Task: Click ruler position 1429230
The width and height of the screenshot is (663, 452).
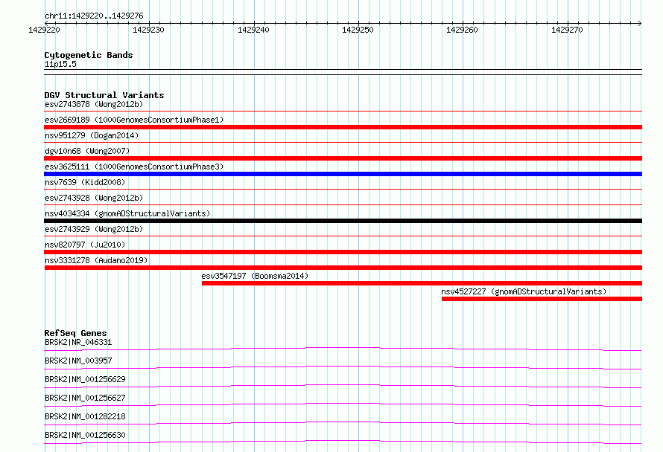Action: click(148, 30)
